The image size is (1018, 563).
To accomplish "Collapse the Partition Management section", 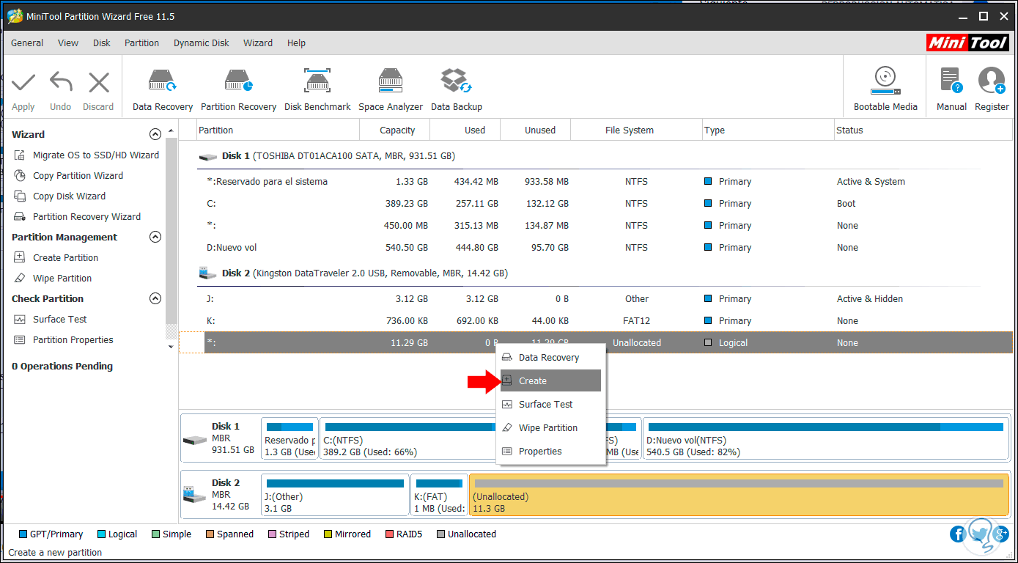I will coord(155,238).
